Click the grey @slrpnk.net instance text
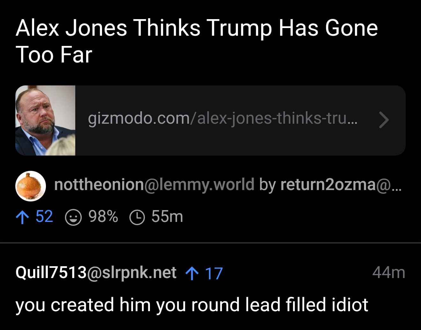The width and height of the screenshot is (421, 330). 132,273
